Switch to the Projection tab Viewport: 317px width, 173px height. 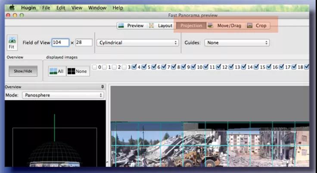191,25
